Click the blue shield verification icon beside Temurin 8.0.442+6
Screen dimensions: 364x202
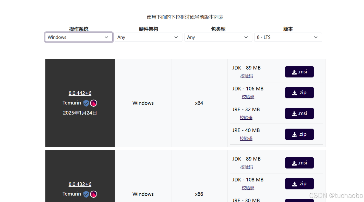[x=86, y=103]
